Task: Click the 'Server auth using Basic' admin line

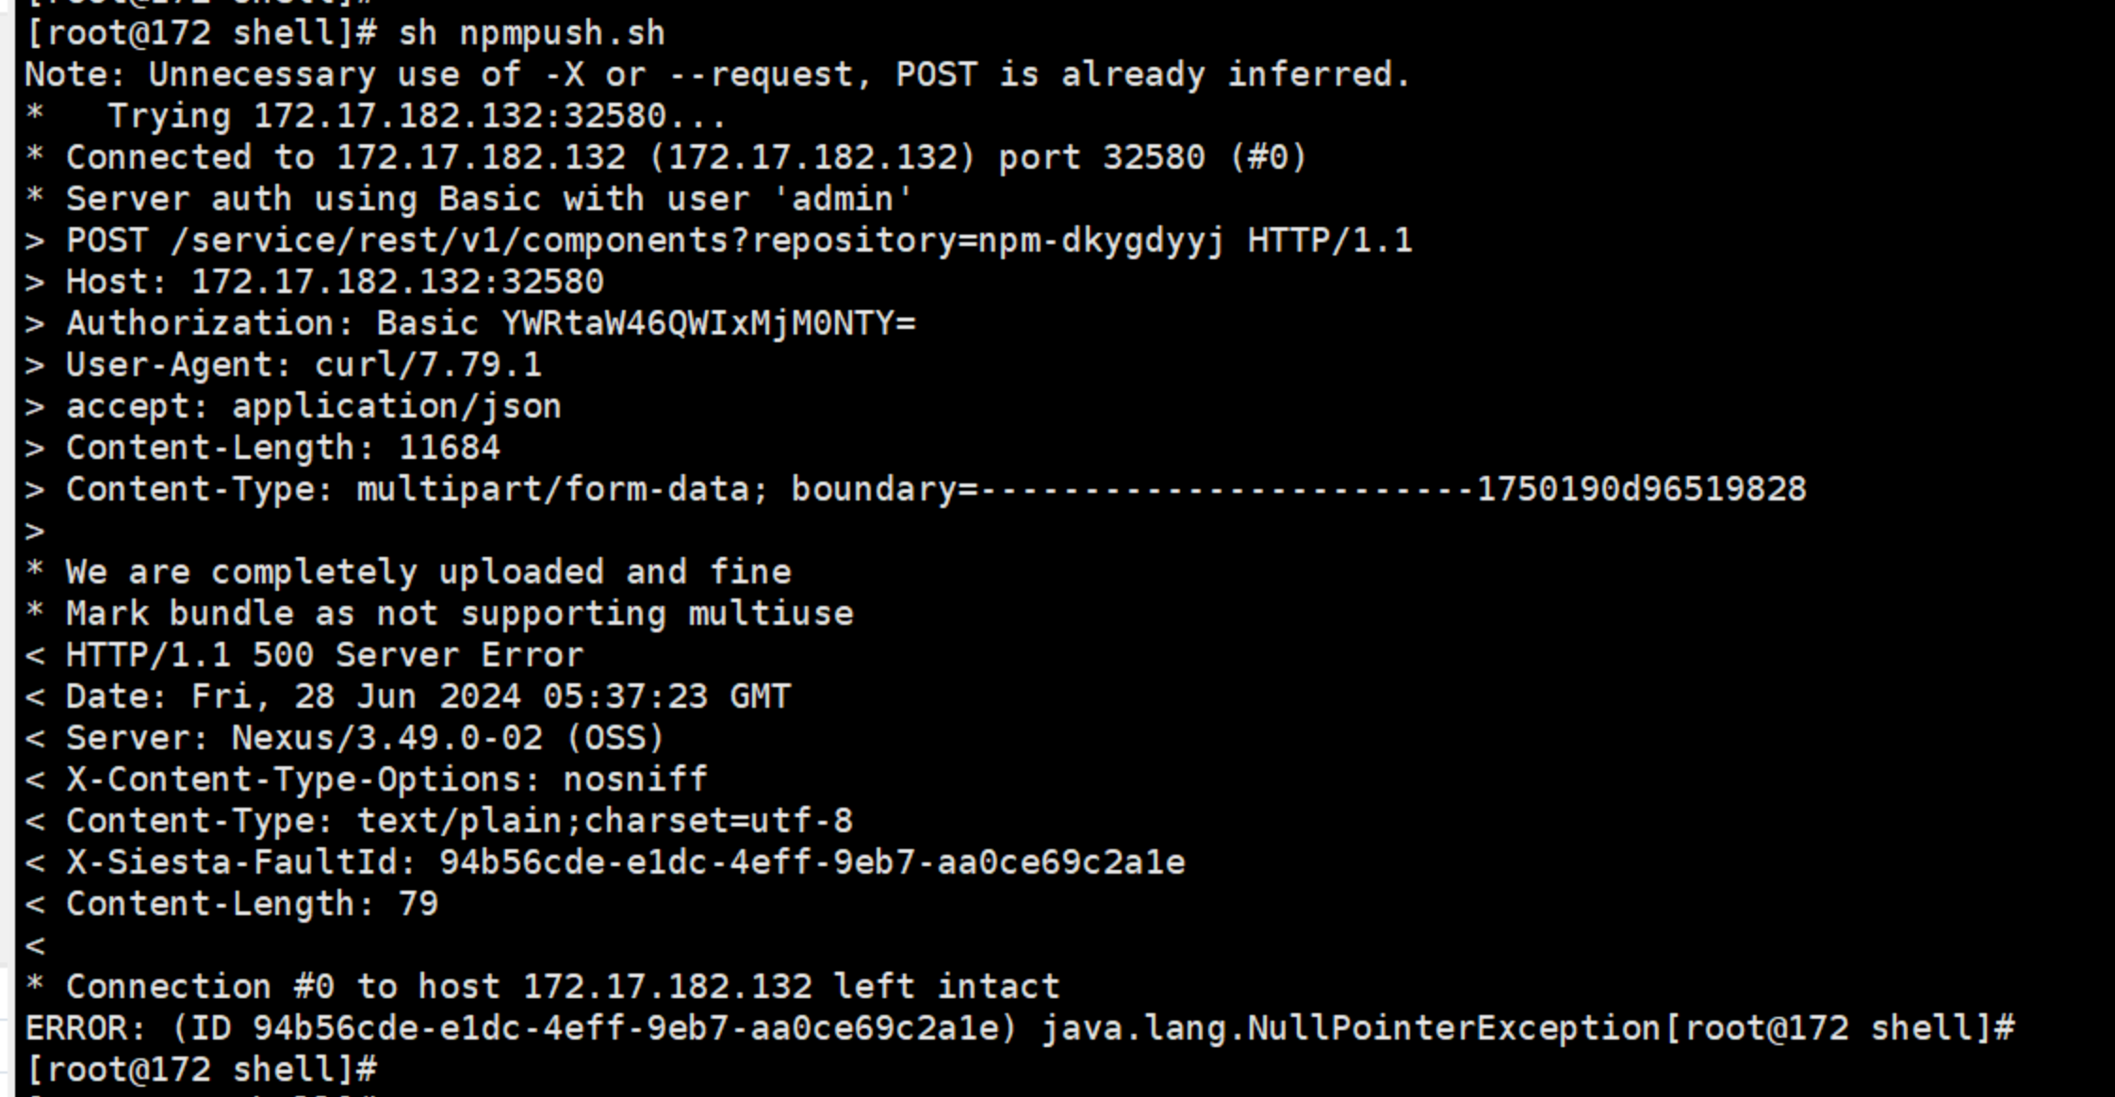Action: (x=470, y=199)
